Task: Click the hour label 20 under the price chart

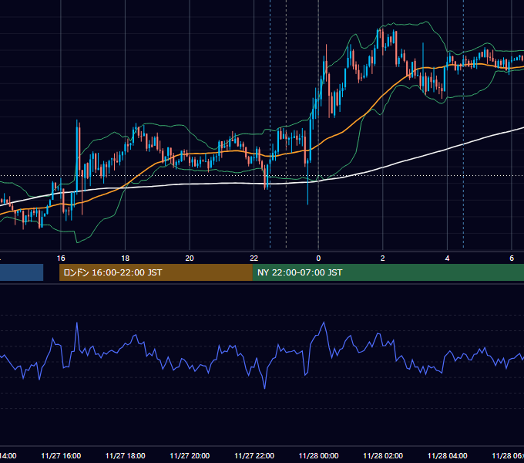Action: coord(190,259)
